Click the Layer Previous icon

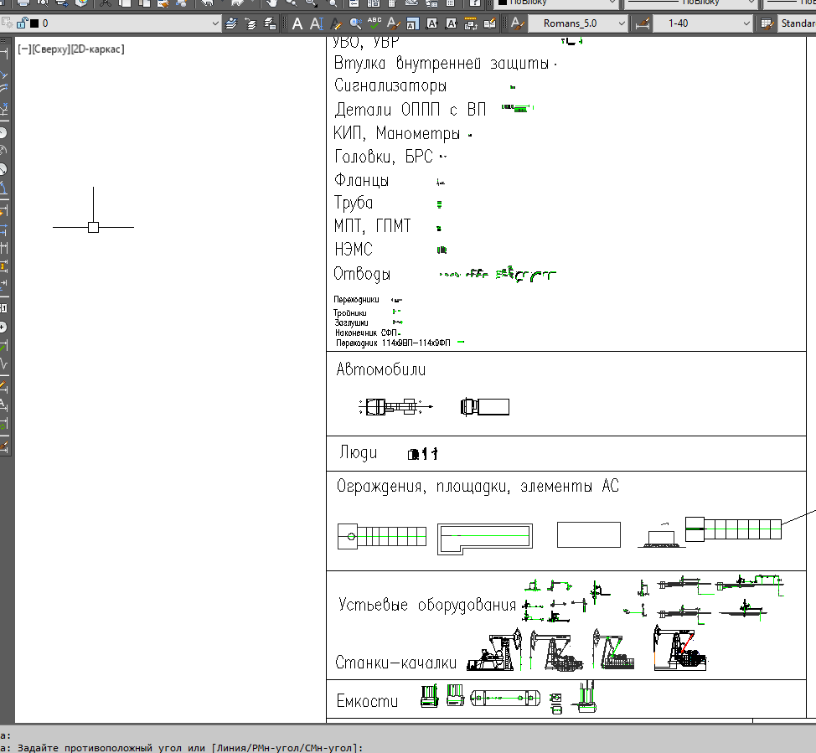(250, 23)
